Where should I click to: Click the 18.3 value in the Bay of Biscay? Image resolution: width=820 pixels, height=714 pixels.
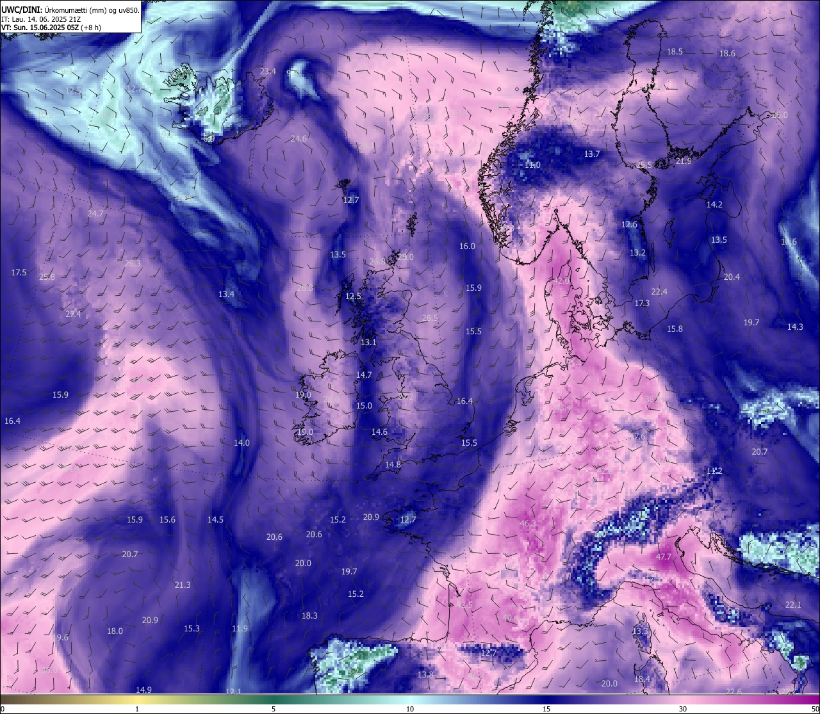point(309,615)
